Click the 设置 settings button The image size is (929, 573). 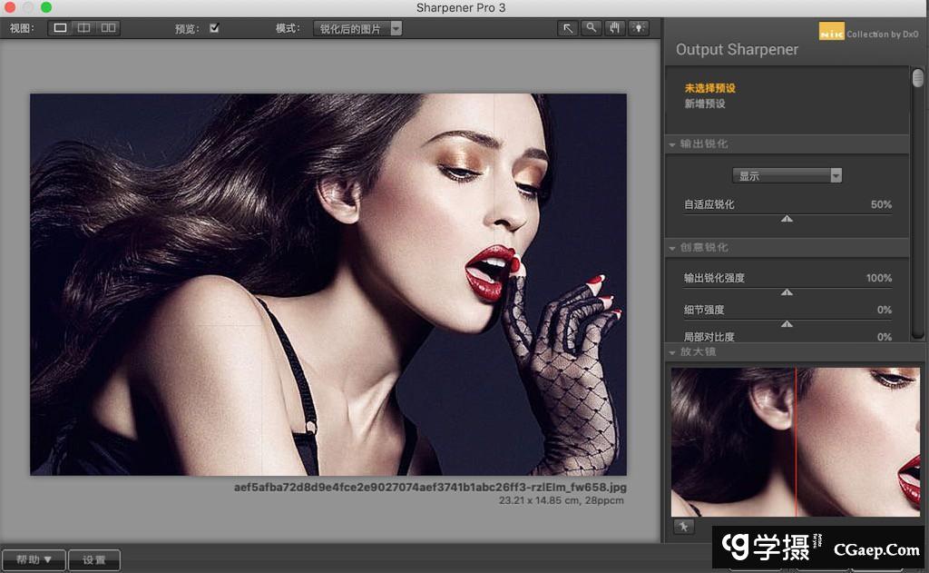(94, 560)
